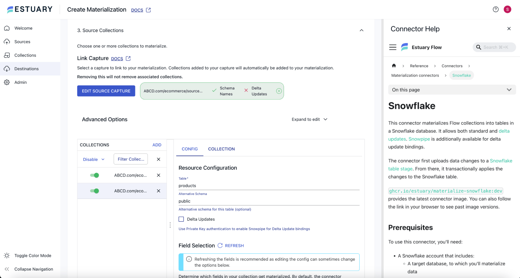Remove the linked source capture chip

point(279,91)
